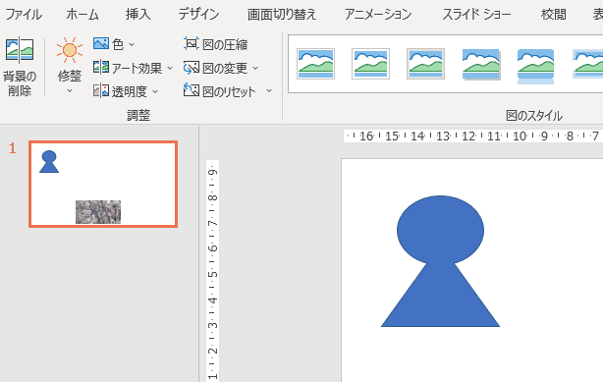
Task: Click the 背景の削除 label text
Action: click(20, 83)
